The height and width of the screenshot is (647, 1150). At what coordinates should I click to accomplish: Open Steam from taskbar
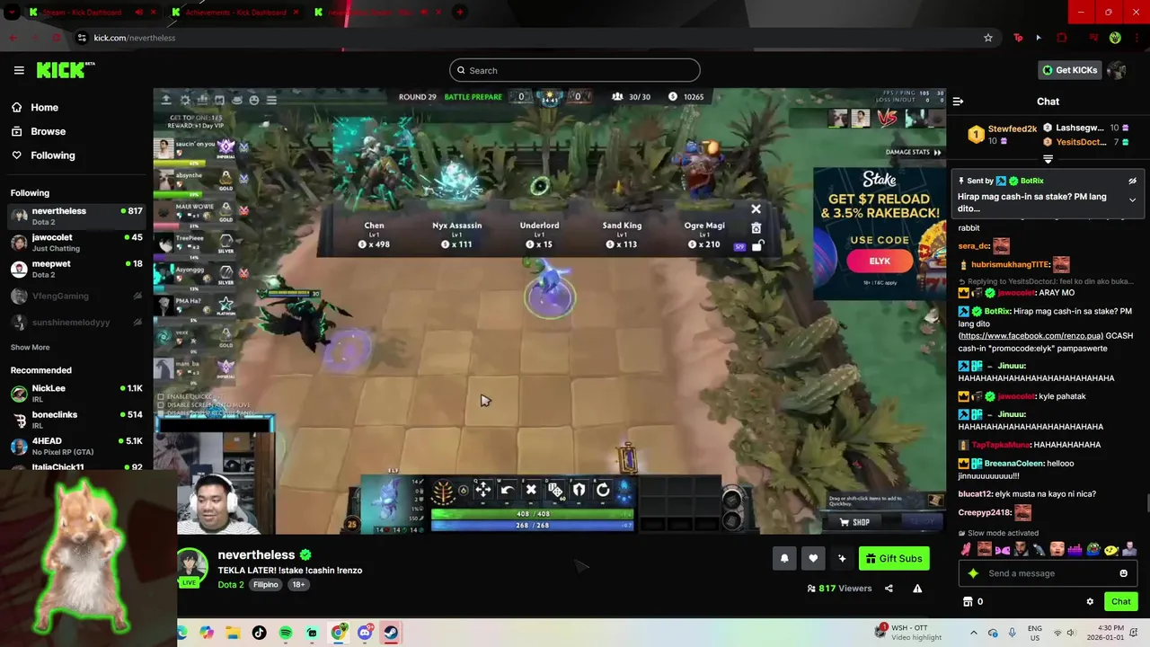tap(390, 633)
